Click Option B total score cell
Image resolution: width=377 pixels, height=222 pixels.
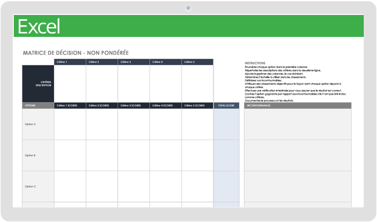[x=226, y=155]
